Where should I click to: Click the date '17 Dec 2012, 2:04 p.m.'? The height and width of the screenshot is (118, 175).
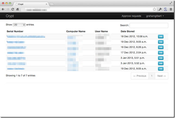[x=133, y=53]
